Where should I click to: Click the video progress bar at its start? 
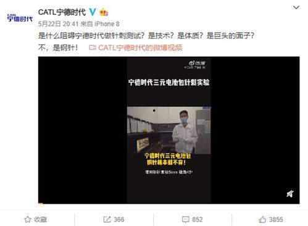pyautogui.click(x=41, y=204)
